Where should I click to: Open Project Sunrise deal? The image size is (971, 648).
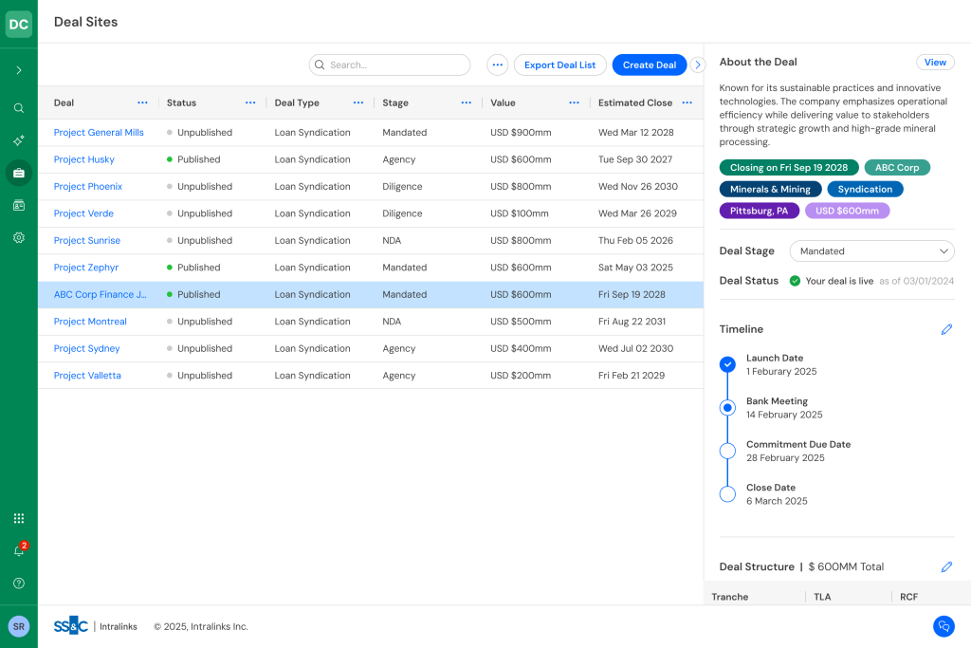pyautogui.click(x=87, y=240)
